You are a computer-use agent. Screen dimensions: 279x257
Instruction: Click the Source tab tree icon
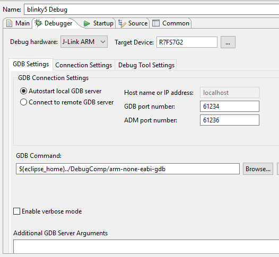(122, 23)
